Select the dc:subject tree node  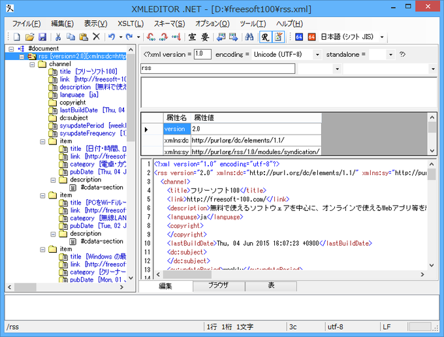click(74, 118)
